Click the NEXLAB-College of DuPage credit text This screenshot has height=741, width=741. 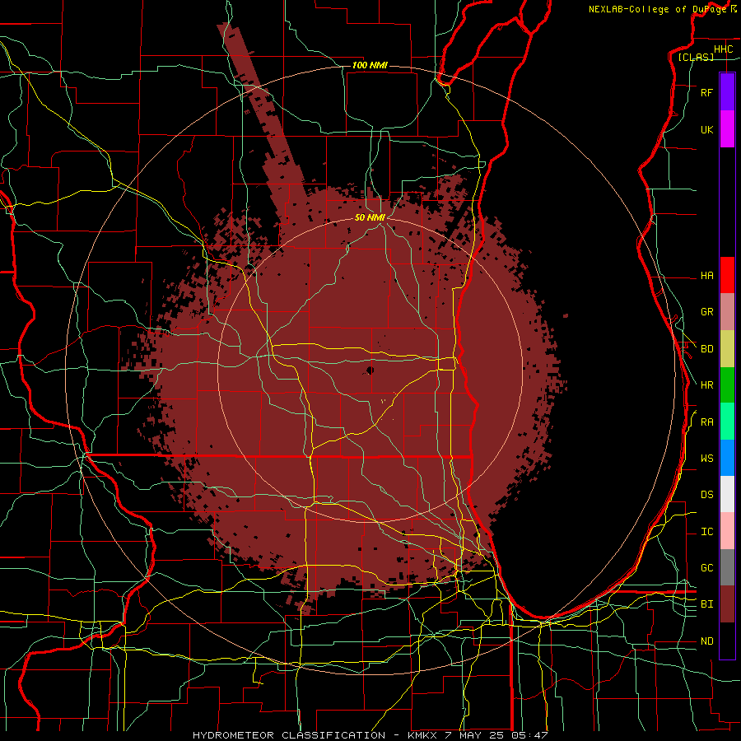657,9
